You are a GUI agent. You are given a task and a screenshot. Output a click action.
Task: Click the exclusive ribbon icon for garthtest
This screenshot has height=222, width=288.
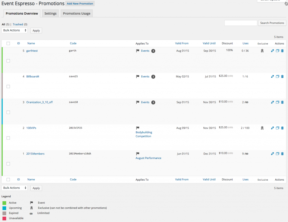(x=262, y=51)
